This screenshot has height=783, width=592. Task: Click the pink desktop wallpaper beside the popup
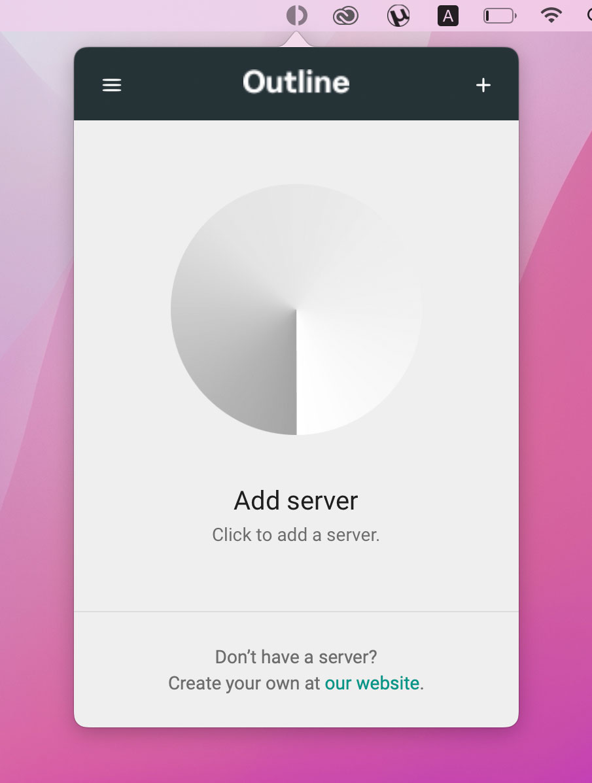click(x=555, y=400)
